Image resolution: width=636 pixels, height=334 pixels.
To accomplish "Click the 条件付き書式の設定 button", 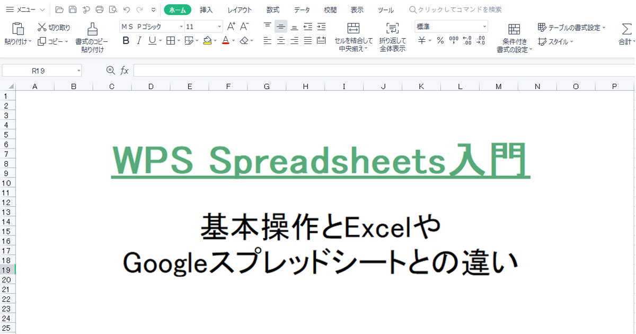I will (514, 38).
